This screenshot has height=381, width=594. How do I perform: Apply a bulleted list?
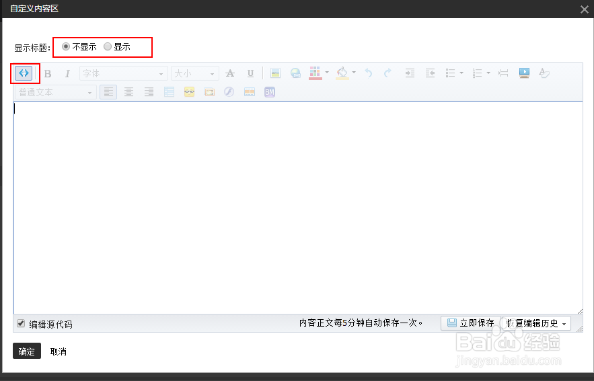(450, 73)
